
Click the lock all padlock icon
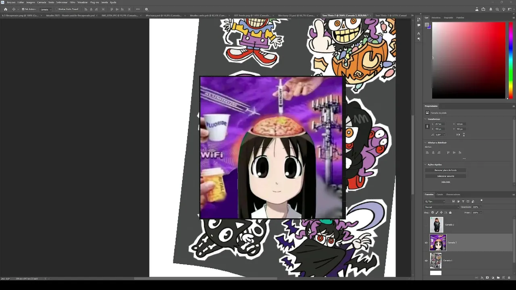coord(450,212)
